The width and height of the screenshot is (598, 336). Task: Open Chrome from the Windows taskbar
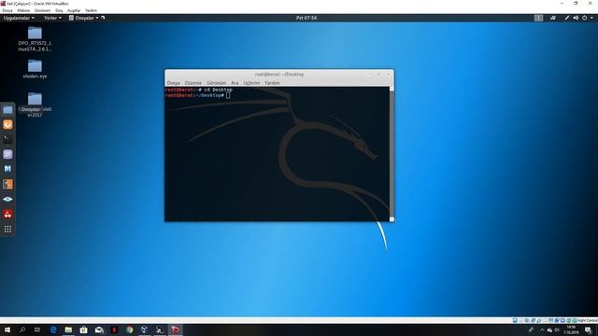[129, 329]
